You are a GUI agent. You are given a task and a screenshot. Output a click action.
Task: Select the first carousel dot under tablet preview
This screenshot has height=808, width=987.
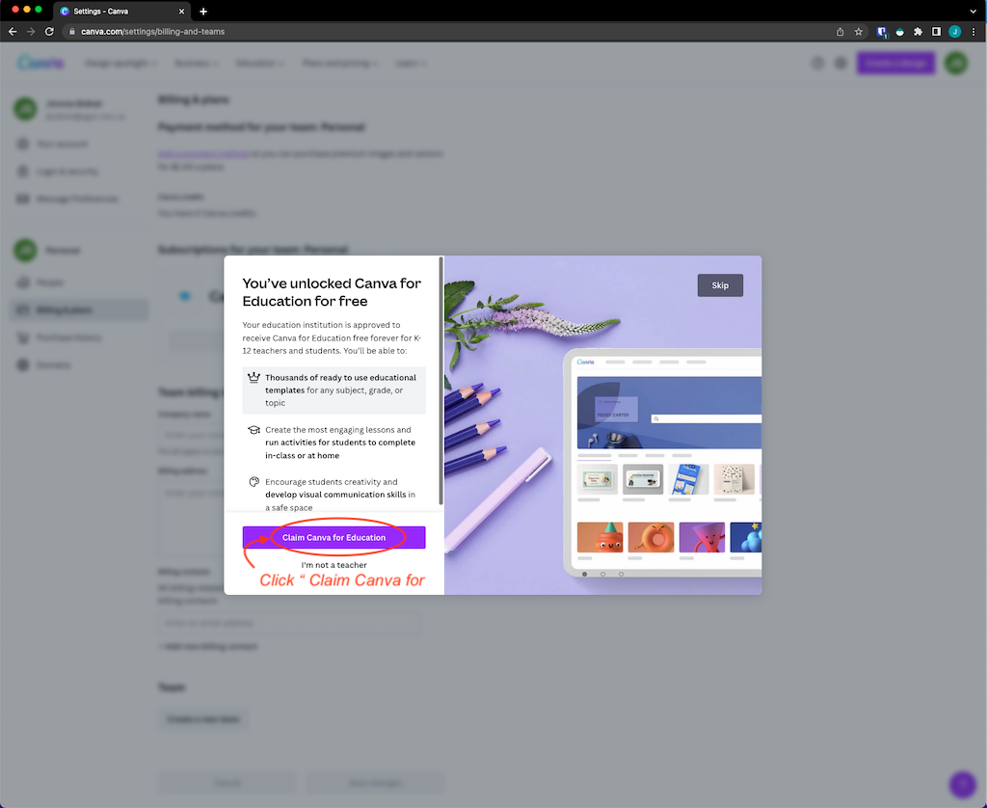[584, 574]
